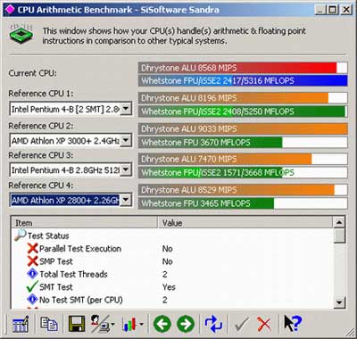This screenshot has height=339, width=357.
Task: Expand the Reference CPU 4 dropdown arrow
Action: (126, 200)
